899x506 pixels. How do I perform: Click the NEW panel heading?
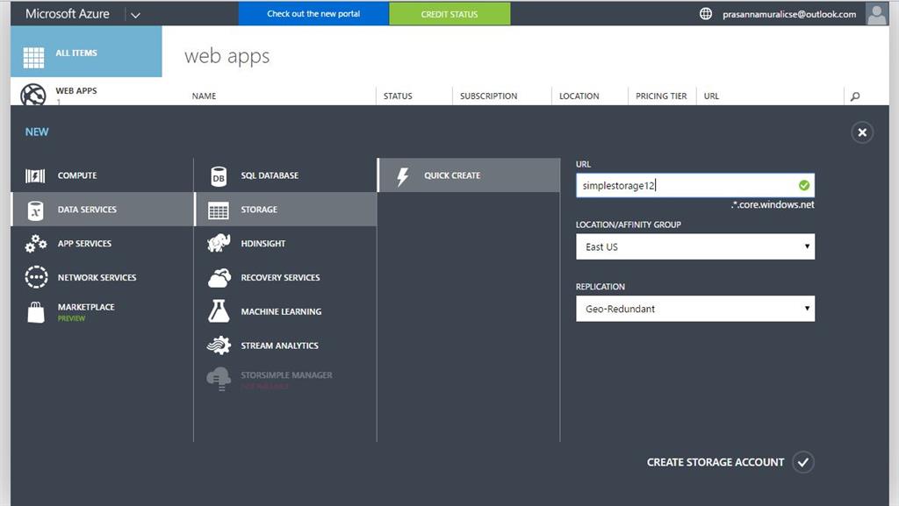pyautogui.click(x=37, y=132)
